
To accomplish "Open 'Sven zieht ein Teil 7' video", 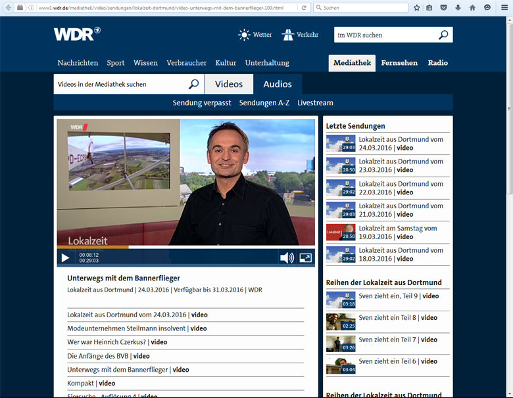I will pos(398,340).
